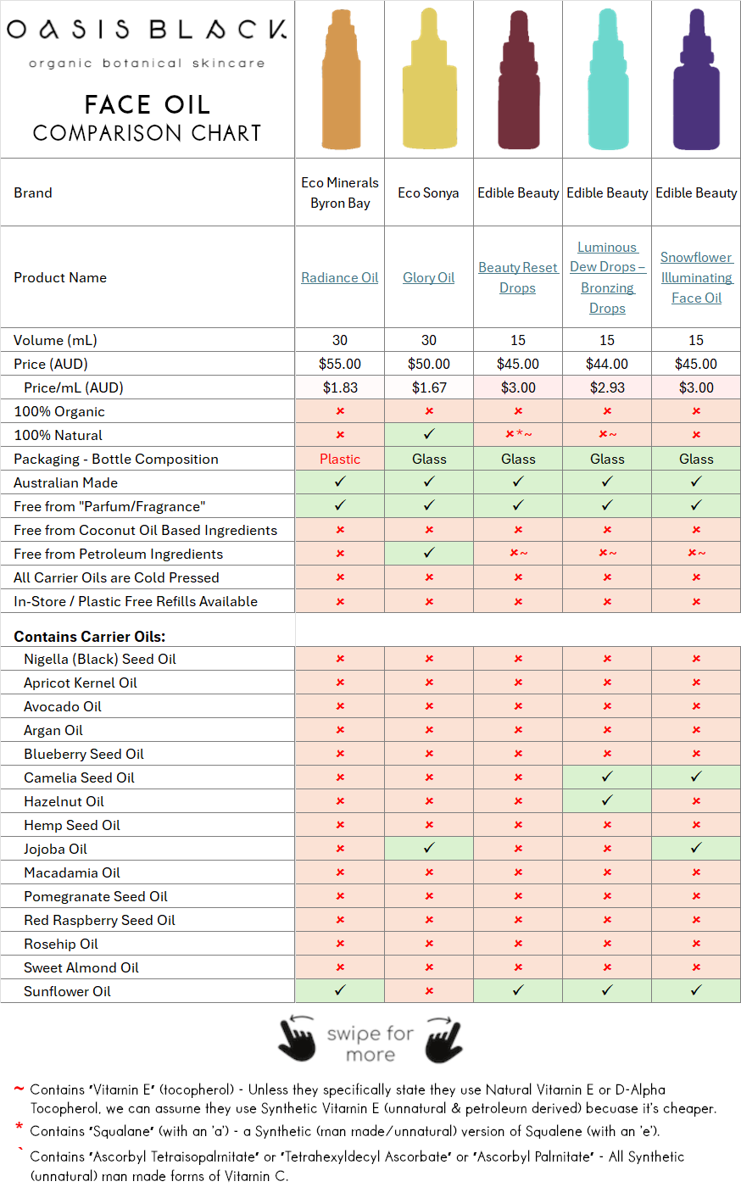Click the 'Macadamia Oil' row label

coord(72,872)
